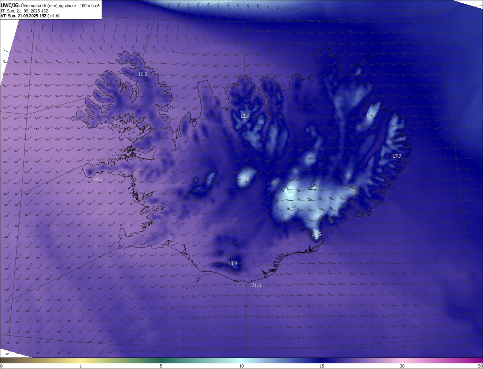Viewport: 483px width, 369px height.
Task: Click the 0 tick on the color scale
Action: click(2, 366)
